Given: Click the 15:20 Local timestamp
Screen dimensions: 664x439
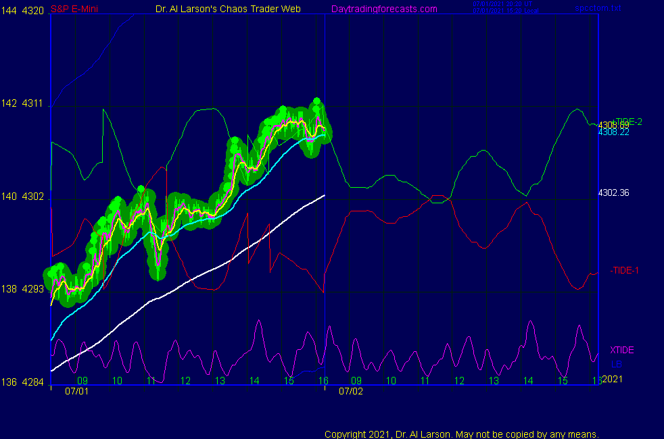Looking at the screenshot, I should click(x=506, y=11).
